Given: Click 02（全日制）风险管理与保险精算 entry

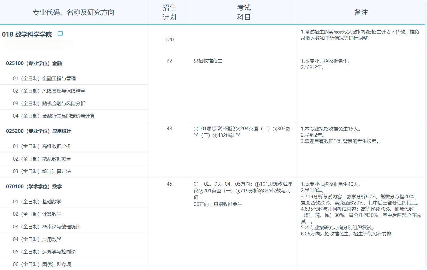Looking at the screenshot, I should (50, 91).
